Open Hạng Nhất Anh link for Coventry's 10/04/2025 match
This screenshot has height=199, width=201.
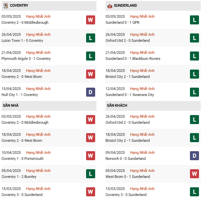[x=38, y=153]
